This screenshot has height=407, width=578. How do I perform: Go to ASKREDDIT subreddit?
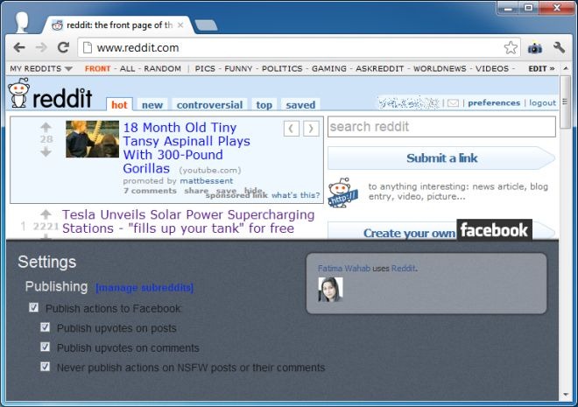tap(380, 68)
